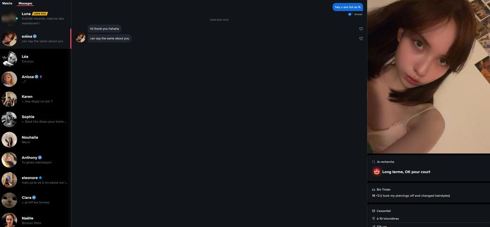Click the magnifier icon beside Je recherche
The width and height of the screenshot is (490, 227).
click(x=374, y=162)
